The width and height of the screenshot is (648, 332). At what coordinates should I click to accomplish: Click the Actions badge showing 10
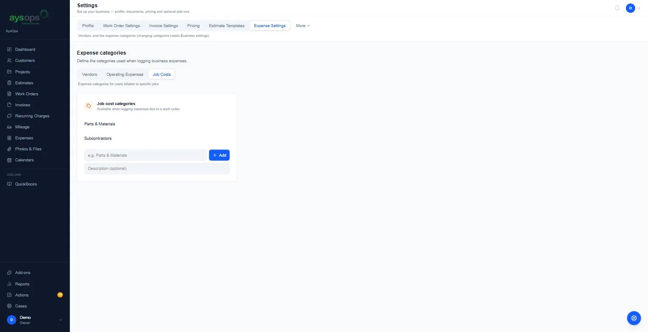click(60, 295)
